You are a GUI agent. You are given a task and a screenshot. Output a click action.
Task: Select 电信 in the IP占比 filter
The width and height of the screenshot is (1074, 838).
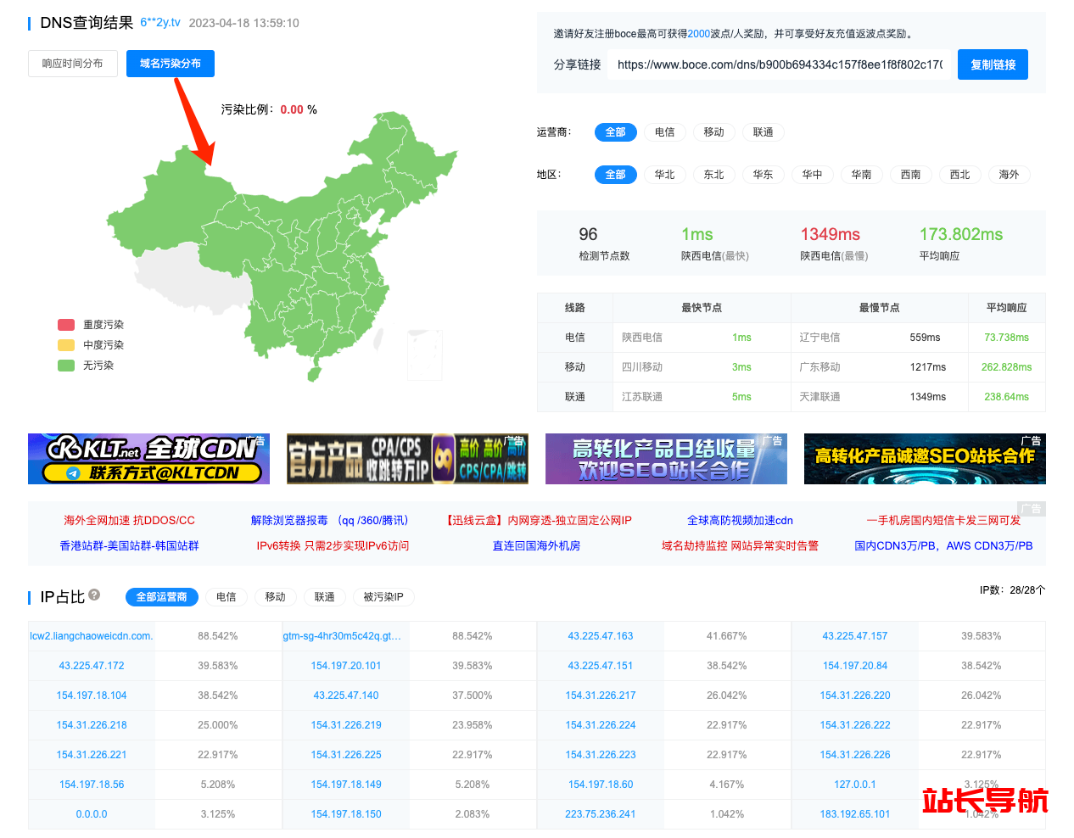(x=227, y=597)
